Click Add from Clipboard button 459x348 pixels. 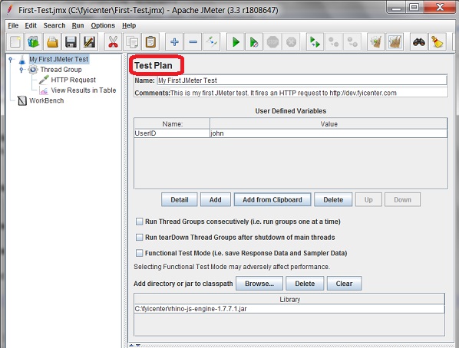tap(272, 199)
